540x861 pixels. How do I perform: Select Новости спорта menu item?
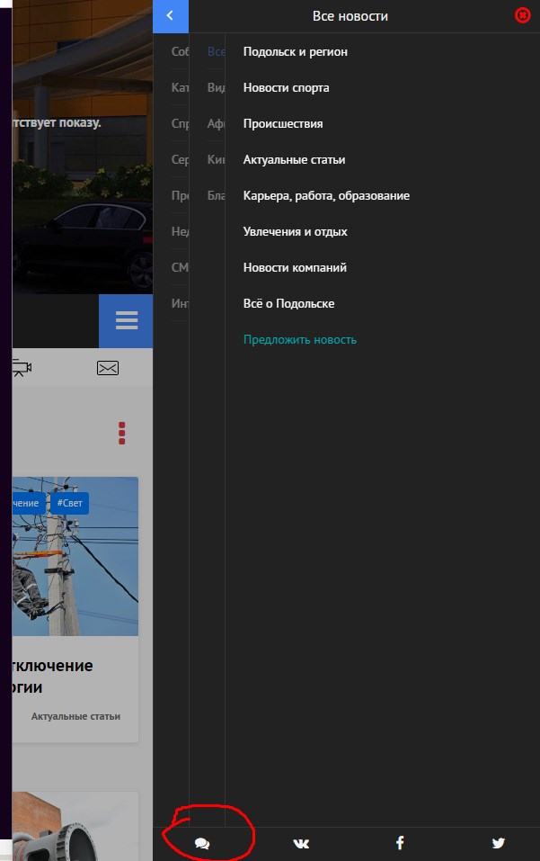click(286, 88)
